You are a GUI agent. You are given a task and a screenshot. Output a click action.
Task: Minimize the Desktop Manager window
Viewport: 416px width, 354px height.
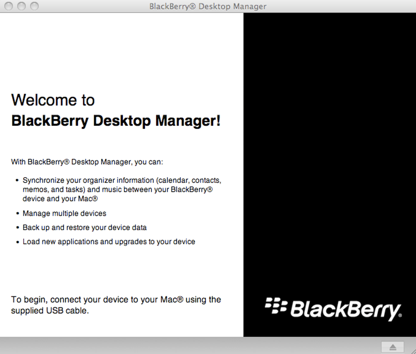tap(22, 6)
